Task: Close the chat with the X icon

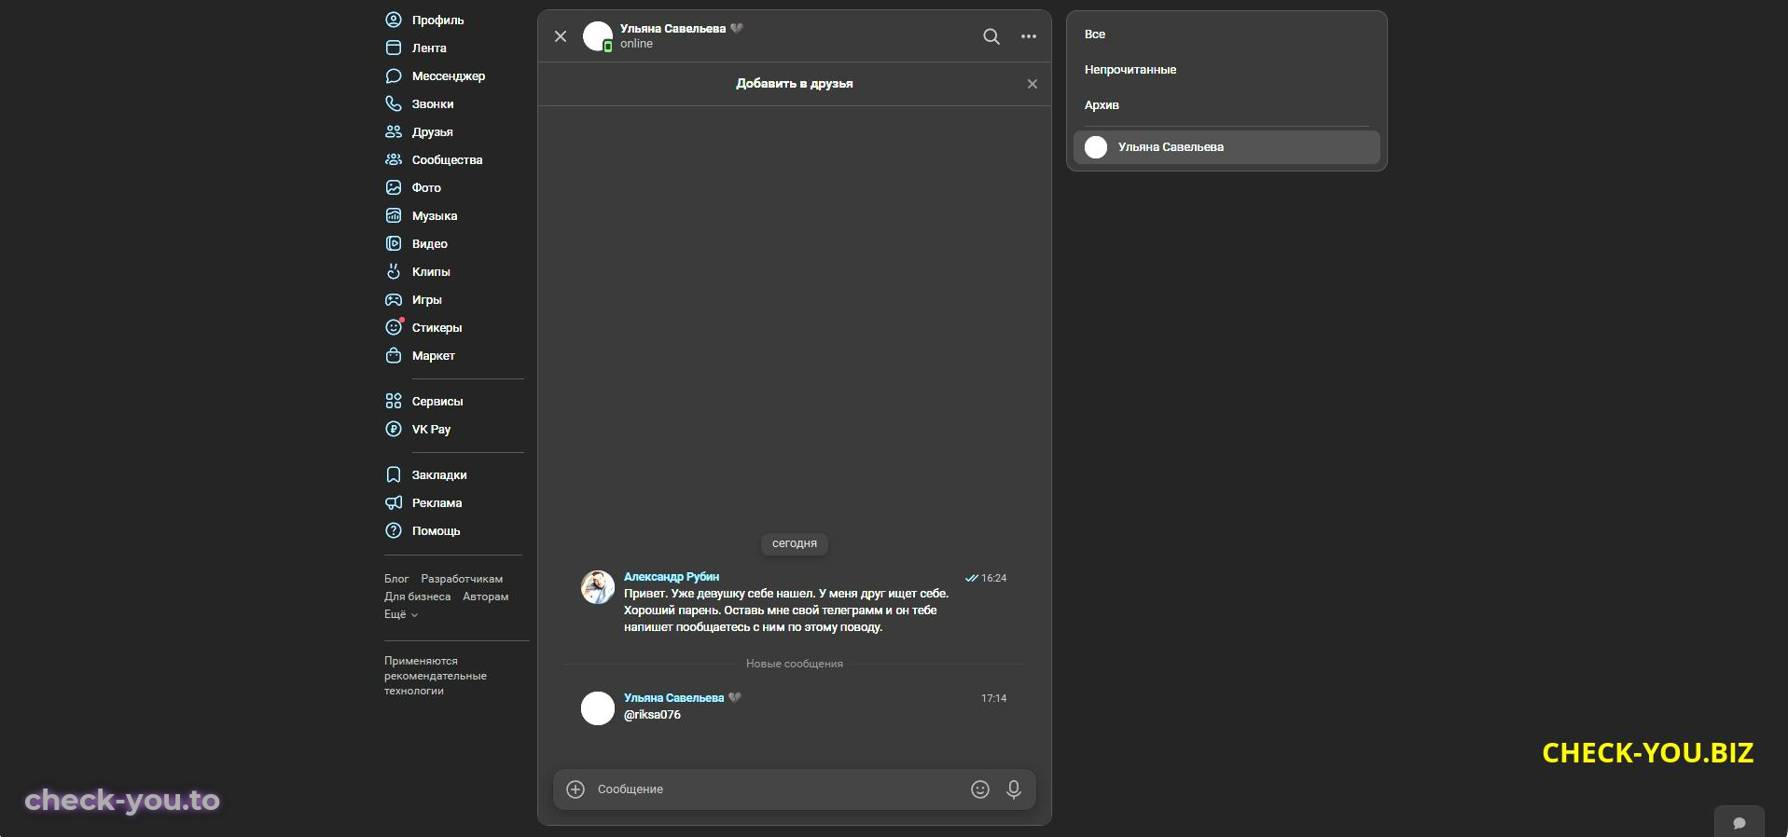Action: [x=561, y=36]
